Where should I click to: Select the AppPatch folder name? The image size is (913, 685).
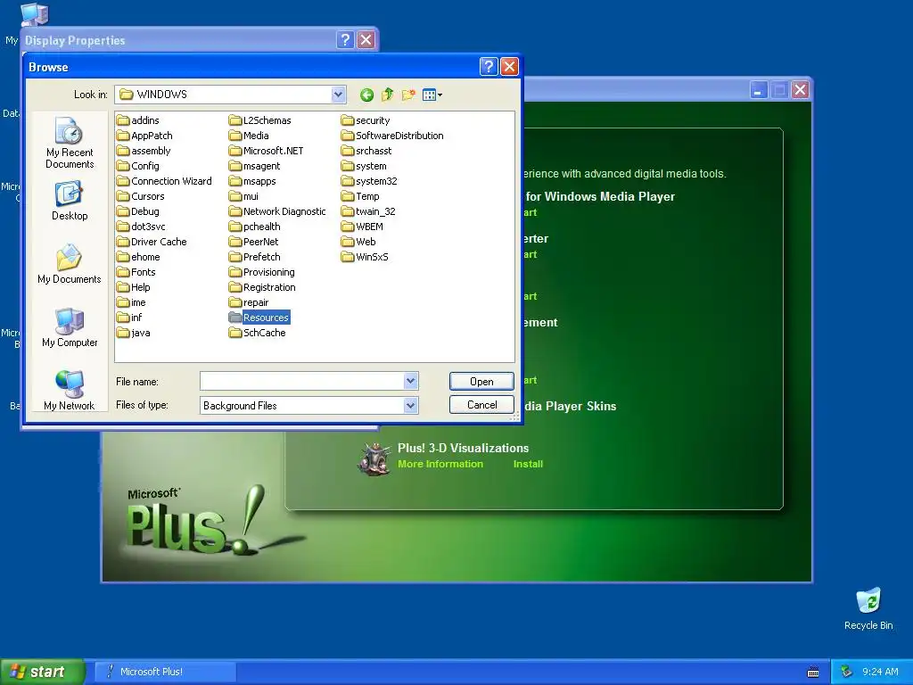point(152,136)
